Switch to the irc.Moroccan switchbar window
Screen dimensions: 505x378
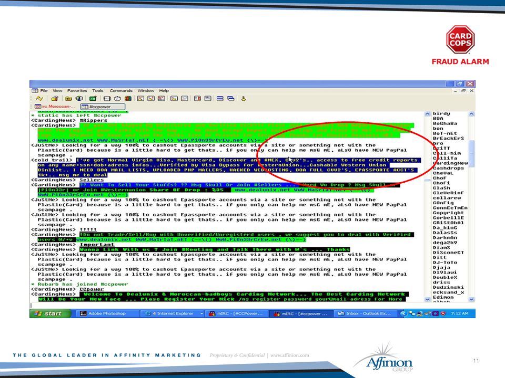55,107
